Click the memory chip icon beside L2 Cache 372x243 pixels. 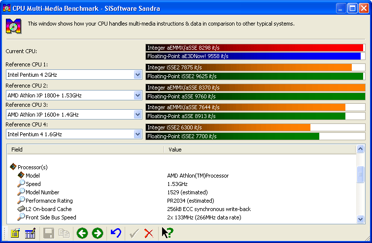(21, 209)
